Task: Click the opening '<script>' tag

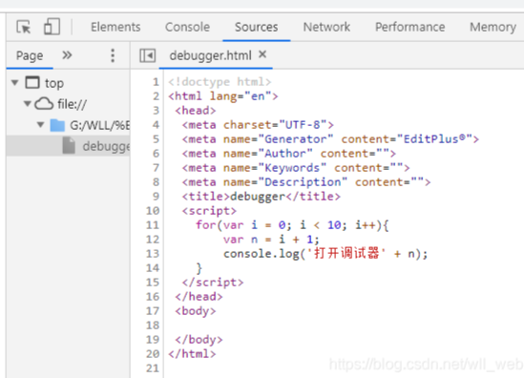Action: coord(209,211)
